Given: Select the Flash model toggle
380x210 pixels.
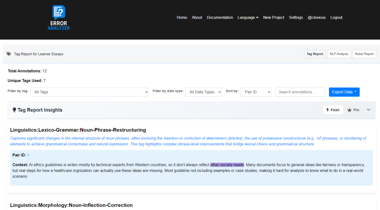Looking at the screenshot, I should (332, 110).
